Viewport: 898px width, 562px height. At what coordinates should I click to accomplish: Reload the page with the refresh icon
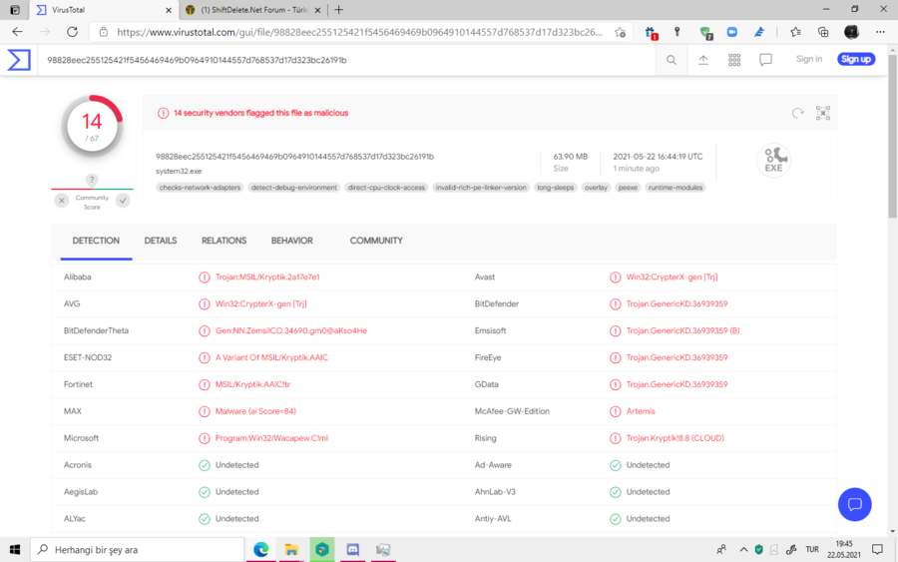[x=72, y=32]
